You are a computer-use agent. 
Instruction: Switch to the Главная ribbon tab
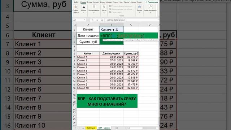tap(83, 2)
